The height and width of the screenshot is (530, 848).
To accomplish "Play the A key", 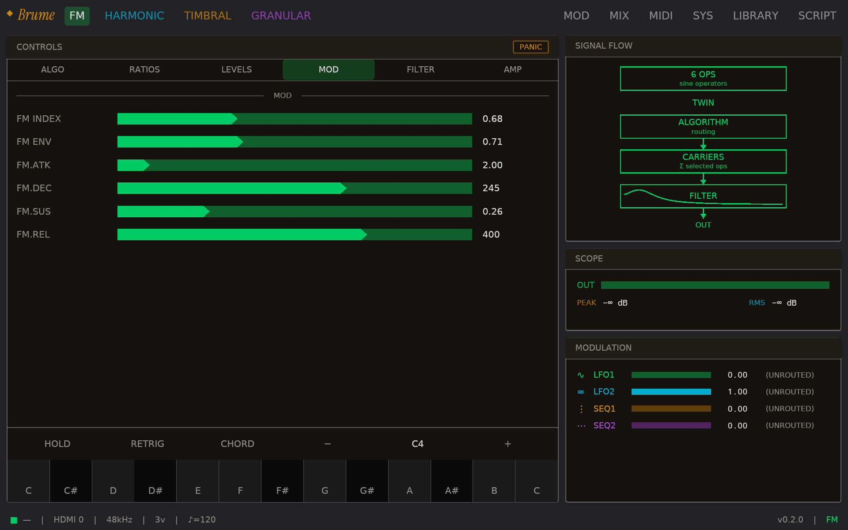I will point(409,481).
